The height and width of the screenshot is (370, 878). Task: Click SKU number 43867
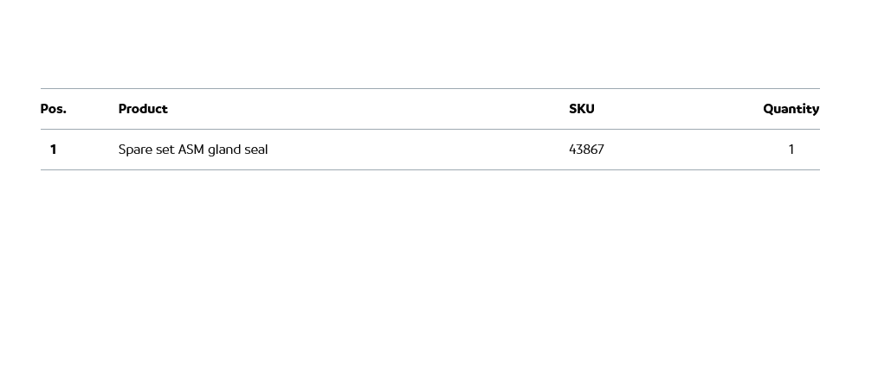586,150
